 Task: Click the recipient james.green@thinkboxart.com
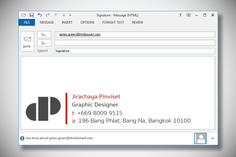(80, 34)
